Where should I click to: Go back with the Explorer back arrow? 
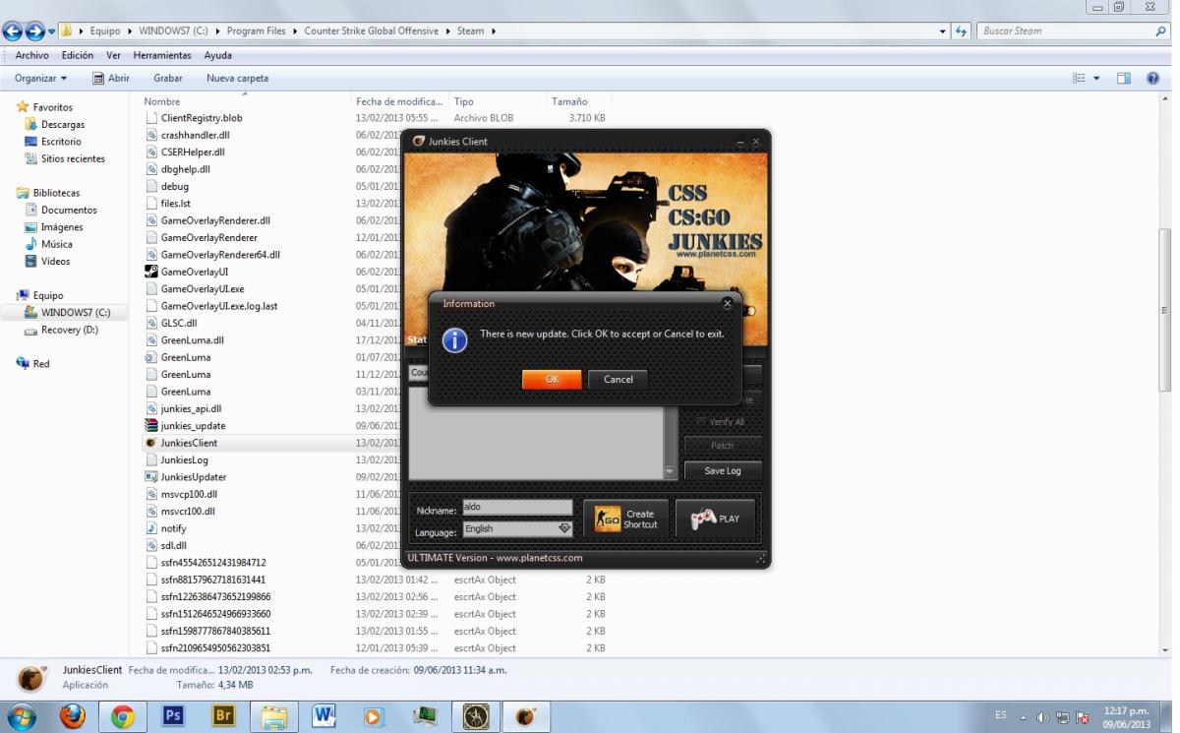point(15,31)
